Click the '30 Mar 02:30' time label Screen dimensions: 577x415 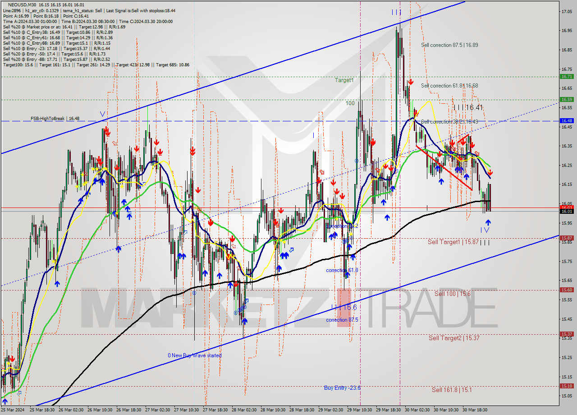click(x=417, y=410)
